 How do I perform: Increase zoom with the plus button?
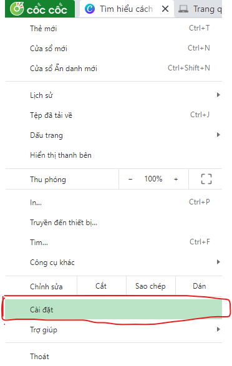tap(176, 179)
